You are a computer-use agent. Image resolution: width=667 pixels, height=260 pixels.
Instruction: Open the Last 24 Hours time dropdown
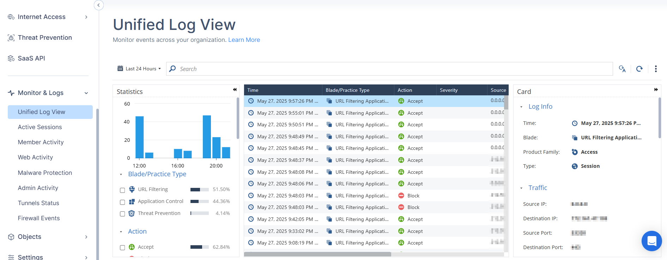coord(139,69)
